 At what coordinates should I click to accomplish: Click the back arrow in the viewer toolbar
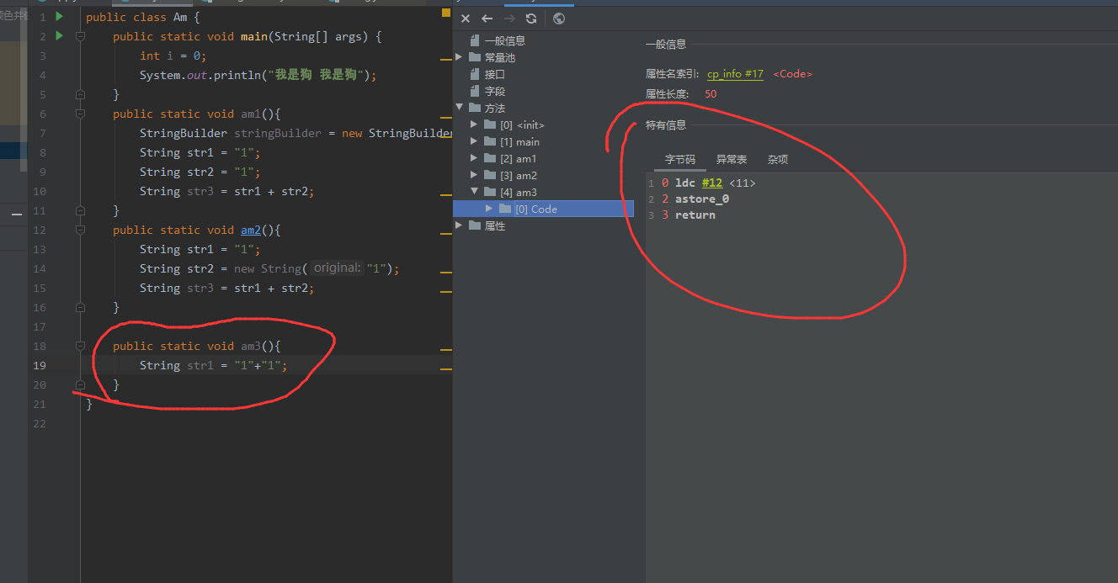coord(487,19)
